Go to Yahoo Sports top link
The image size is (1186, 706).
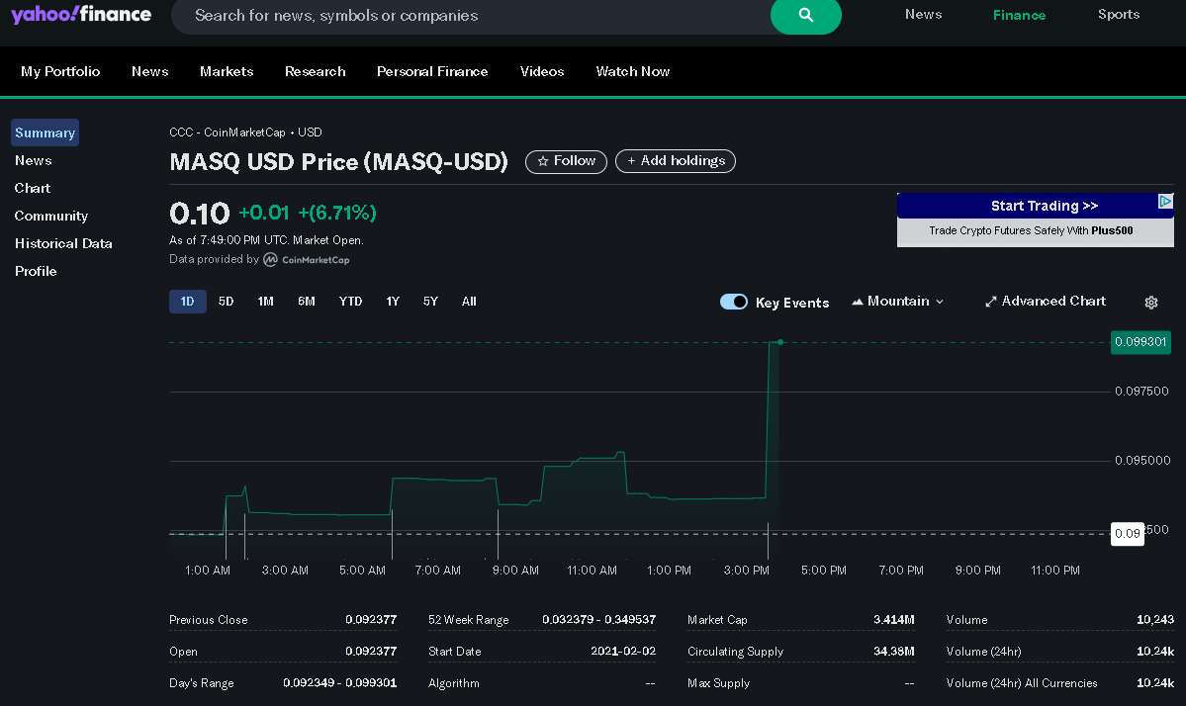(1119, 15)
